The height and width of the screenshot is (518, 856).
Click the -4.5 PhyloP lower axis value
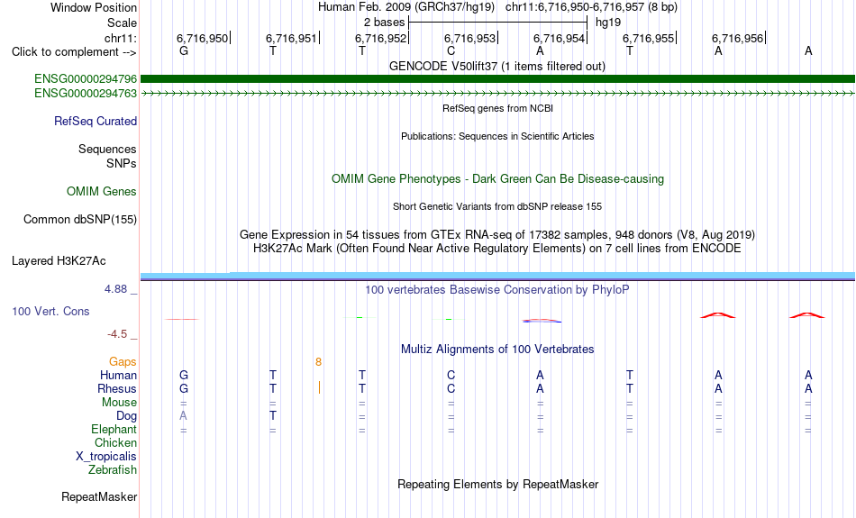(x=117, y=334)
